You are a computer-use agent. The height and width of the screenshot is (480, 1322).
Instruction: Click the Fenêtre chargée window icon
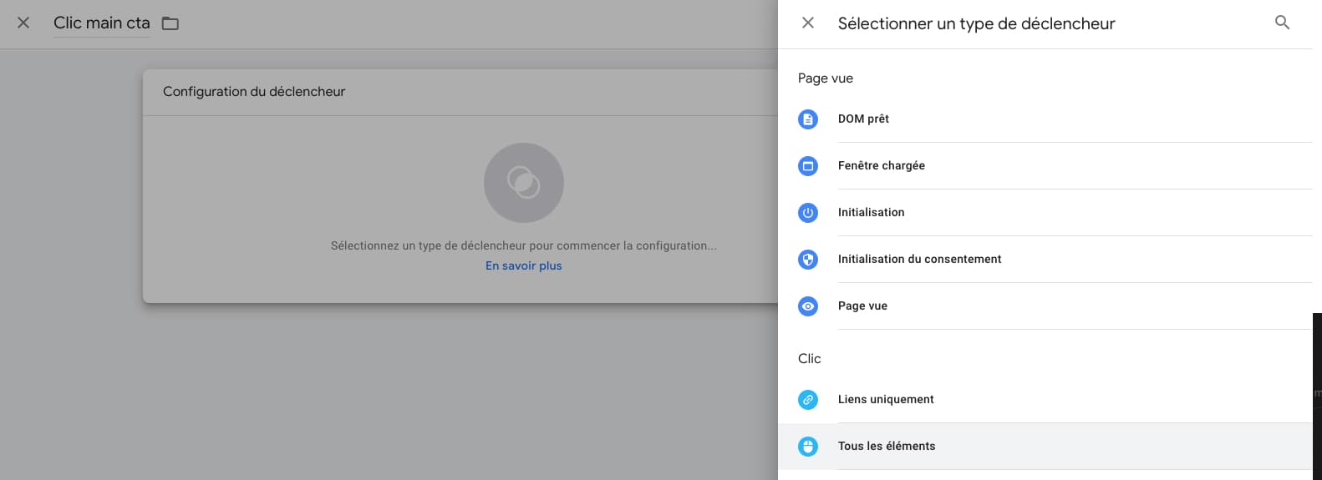coord(808,166)
